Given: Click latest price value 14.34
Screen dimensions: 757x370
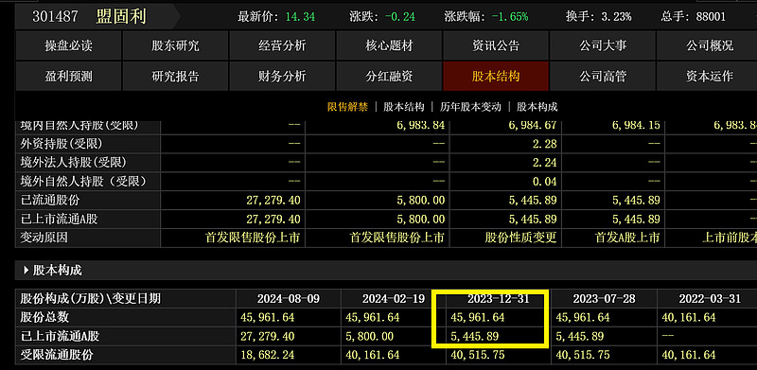Looking at the screenshot, I should tap(300, 17).
